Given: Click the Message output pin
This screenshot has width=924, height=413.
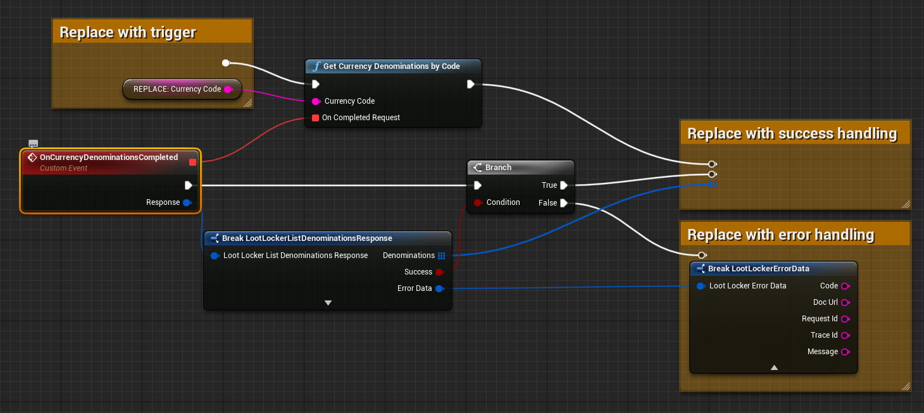Looking at the screenshot, I should (845, 352).
